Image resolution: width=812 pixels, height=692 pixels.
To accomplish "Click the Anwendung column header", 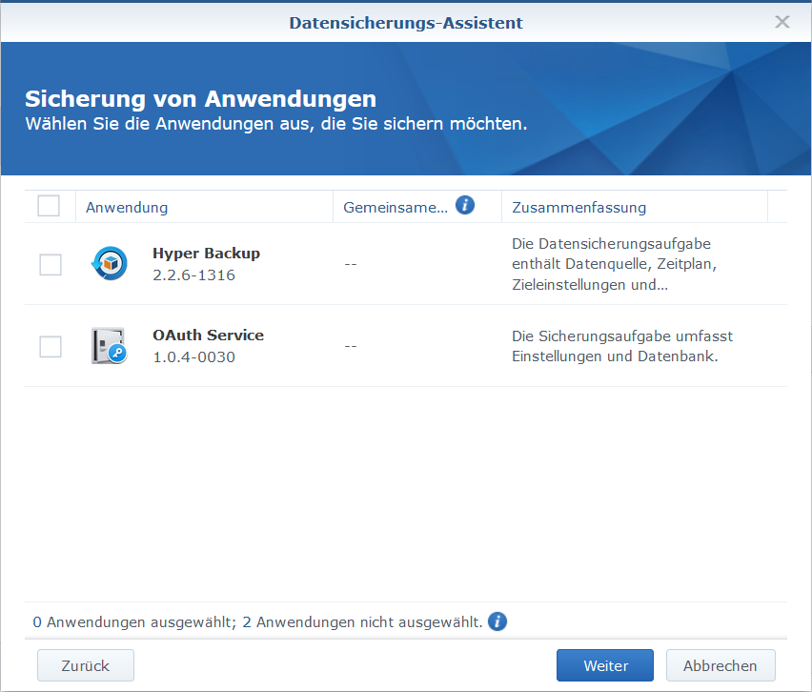I will tap(127, 207).
